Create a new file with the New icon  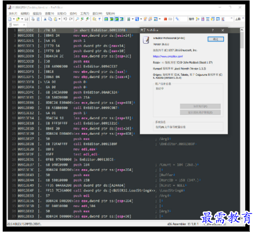[x=10, y=19]
